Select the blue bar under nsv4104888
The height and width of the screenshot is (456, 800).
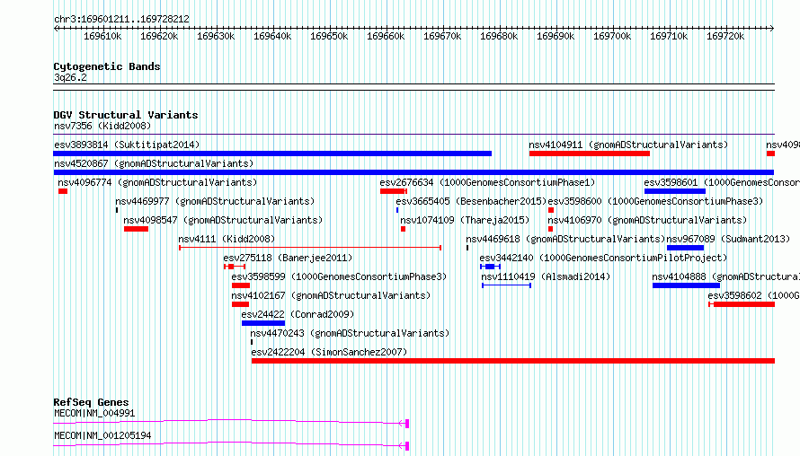(686, 285)
